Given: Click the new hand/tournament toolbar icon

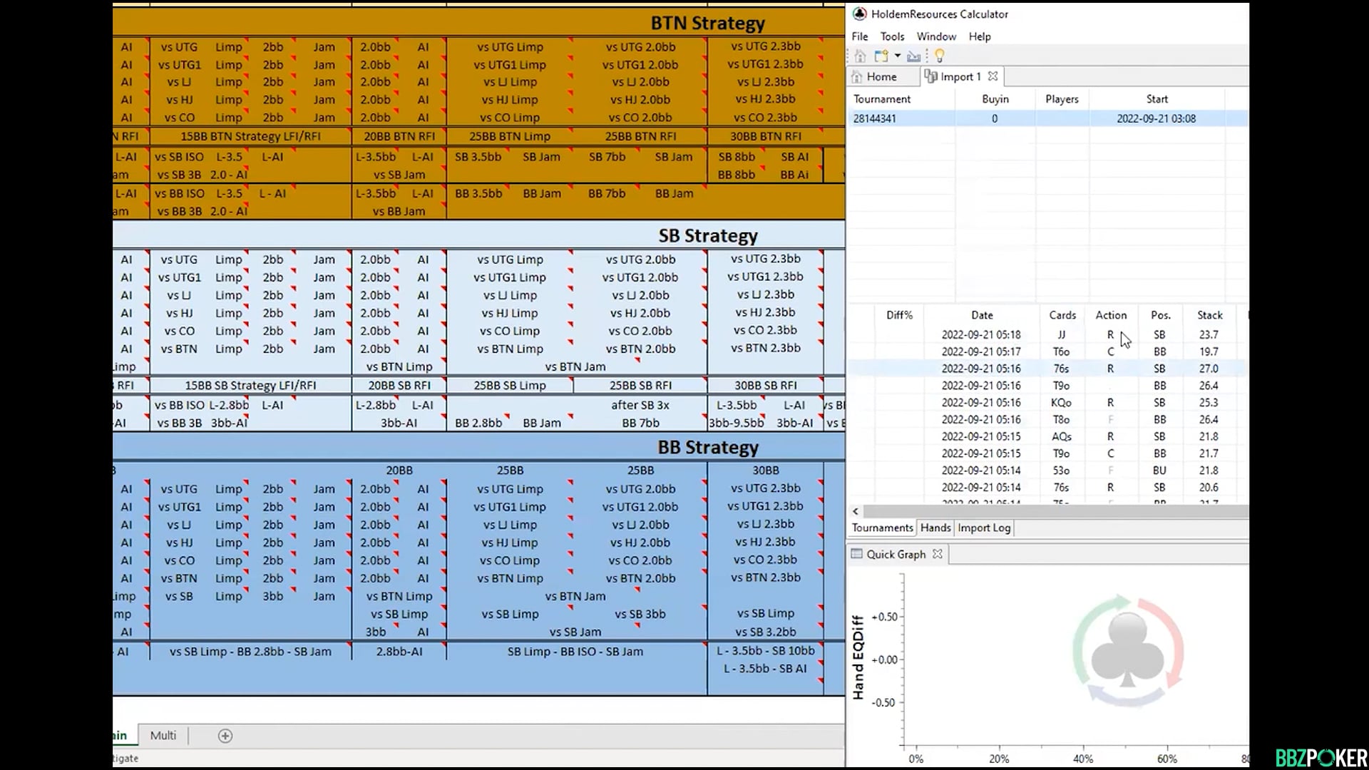Looking at the screenshot, I should [881, 56].
